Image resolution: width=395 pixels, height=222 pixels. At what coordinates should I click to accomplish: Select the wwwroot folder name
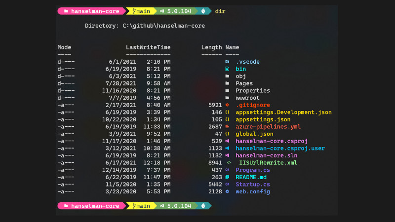(248, 98)
